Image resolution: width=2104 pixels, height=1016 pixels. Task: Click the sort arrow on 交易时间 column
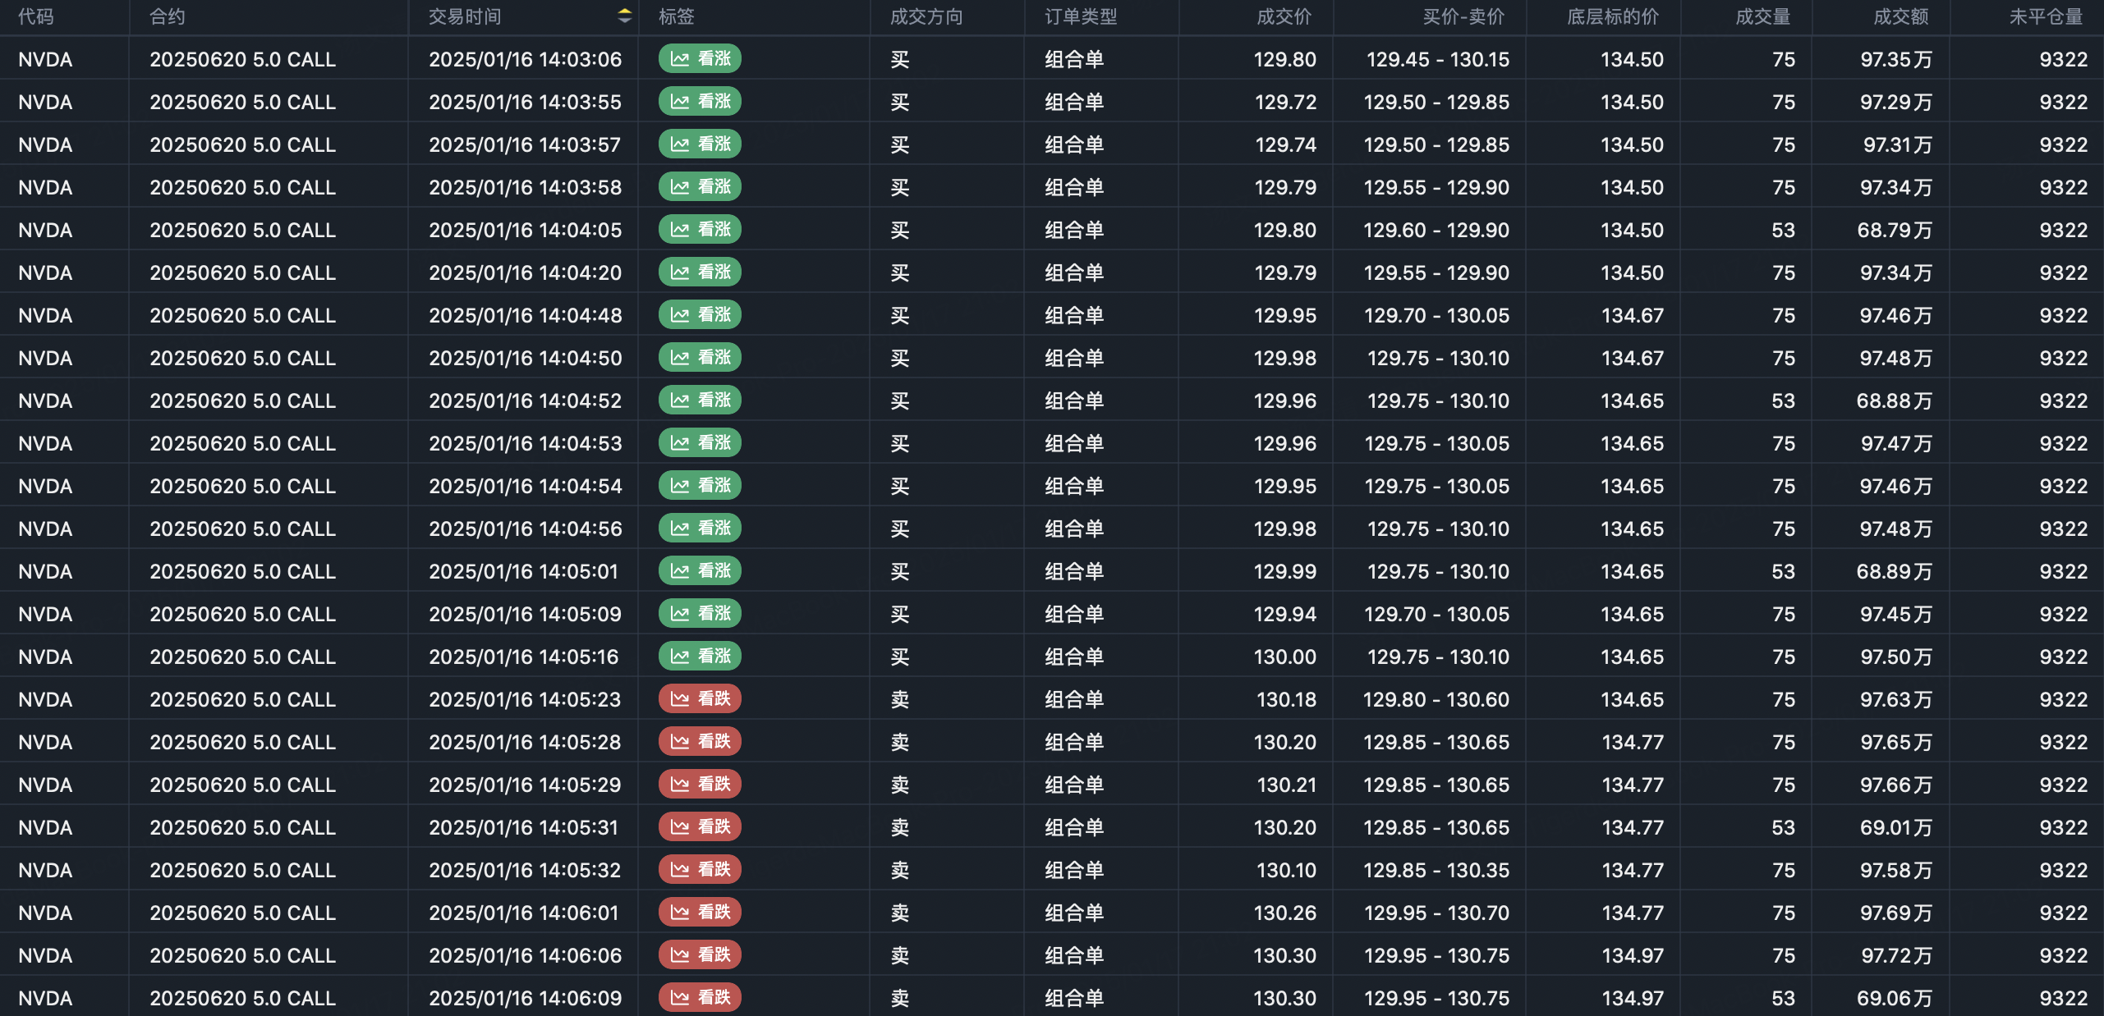pyautogui.click(x=624, y=16)
